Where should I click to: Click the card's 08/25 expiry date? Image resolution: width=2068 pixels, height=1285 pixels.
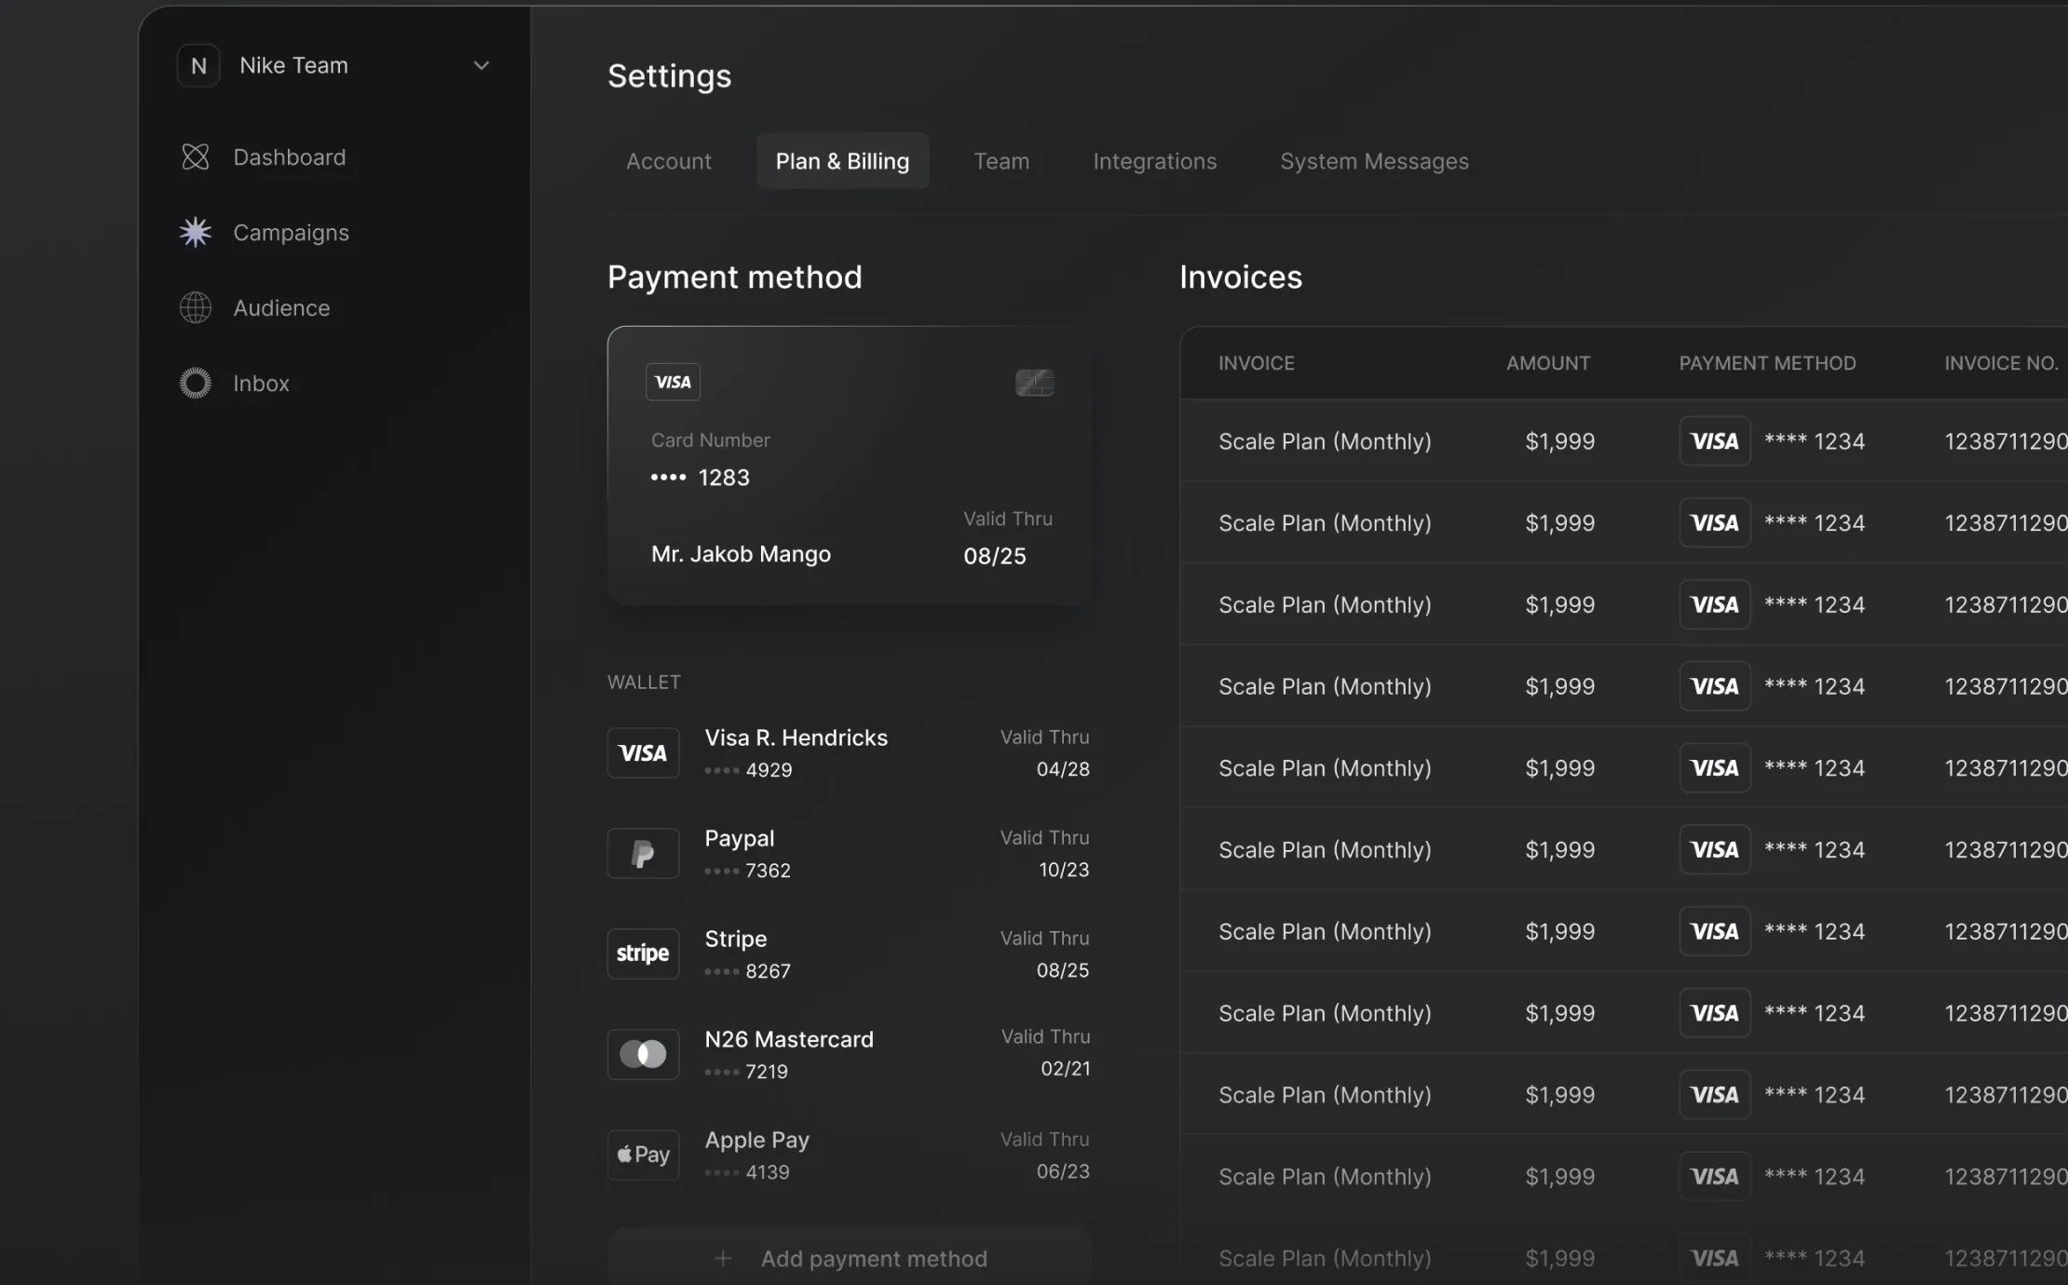coord(995,556)
